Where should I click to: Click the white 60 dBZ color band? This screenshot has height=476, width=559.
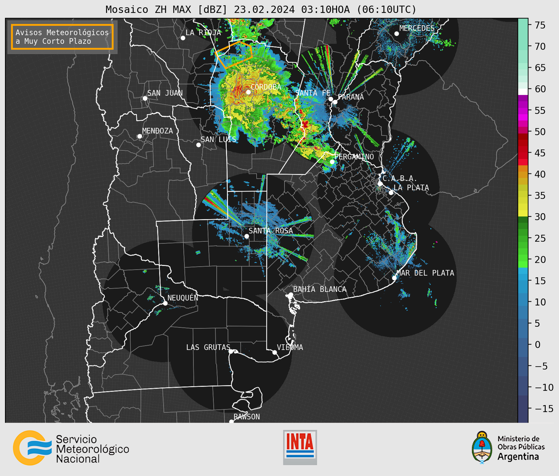coord(523,91)
